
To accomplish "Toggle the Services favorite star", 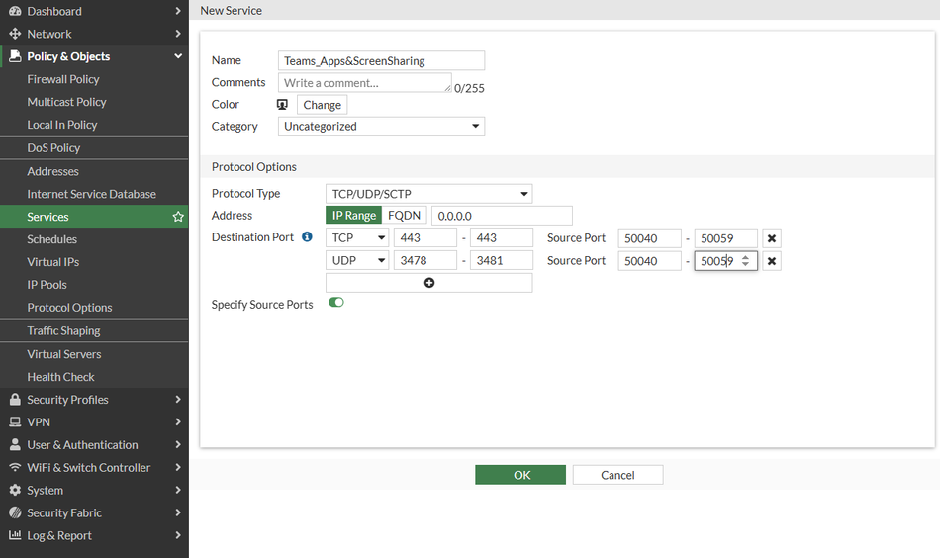I will tap(178, 217).
